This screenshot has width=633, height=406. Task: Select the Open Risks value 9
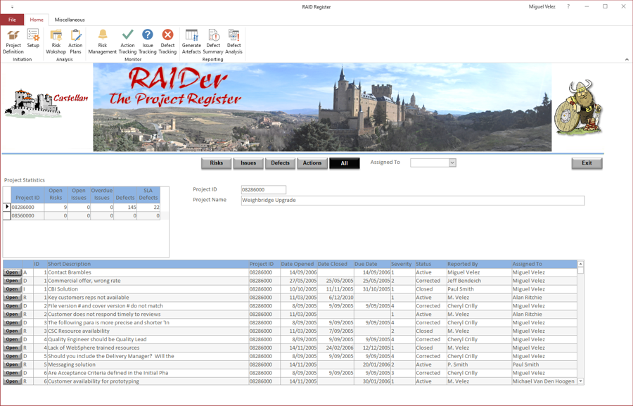(56, 208)
